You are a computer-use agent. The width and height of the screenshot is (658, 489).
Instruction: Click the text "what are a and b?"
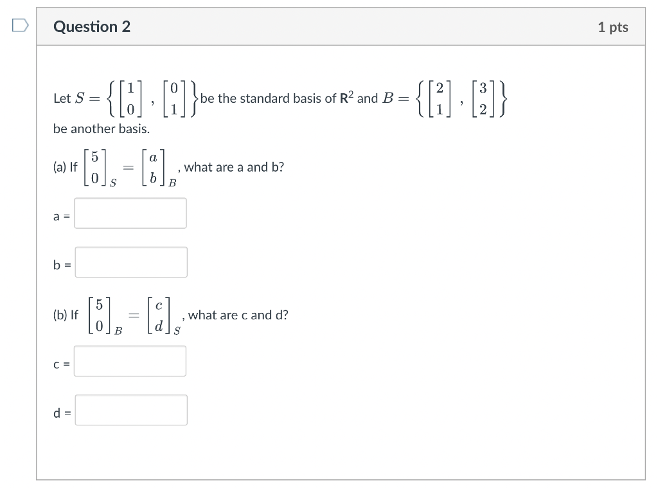[234, 167]
